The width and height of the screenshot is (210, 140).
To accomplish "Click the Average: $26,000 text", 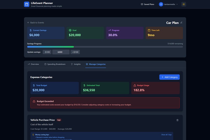I will click(x=65, y=129).
